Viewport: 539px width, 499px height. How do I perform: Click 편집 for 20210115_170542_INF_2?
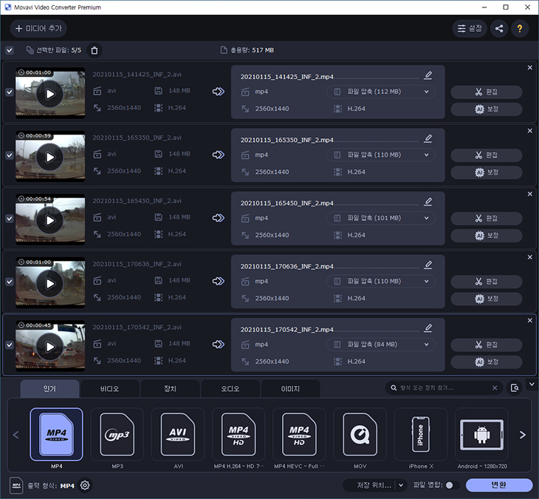pyautogui.click(x=487, y=344)
